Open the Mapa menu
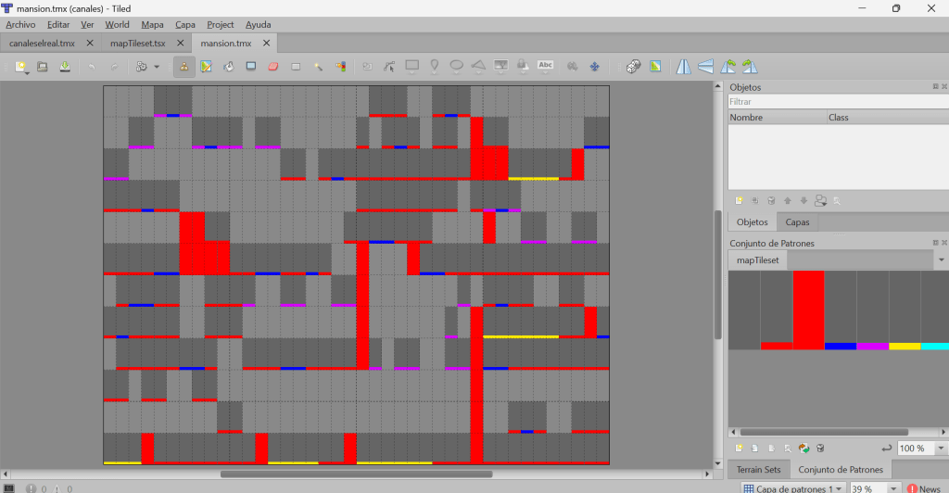This screenshot has height=493, width=949. point(151,25)
